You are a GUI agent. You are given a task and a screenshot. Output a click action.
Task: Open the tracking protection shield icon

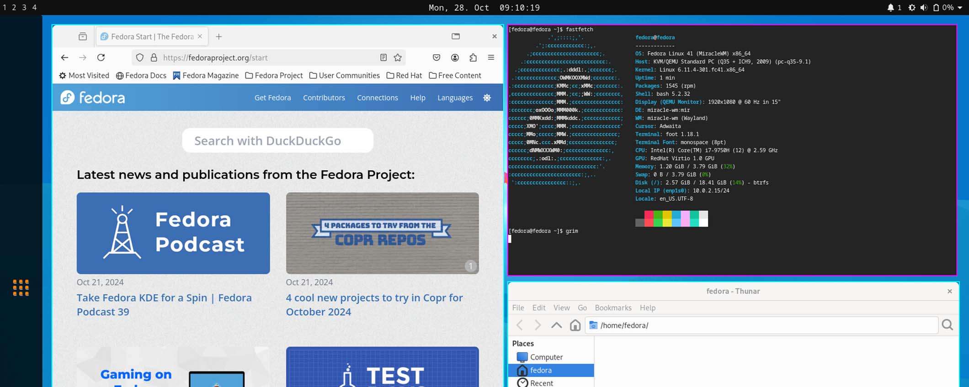(x=140, y=58)
